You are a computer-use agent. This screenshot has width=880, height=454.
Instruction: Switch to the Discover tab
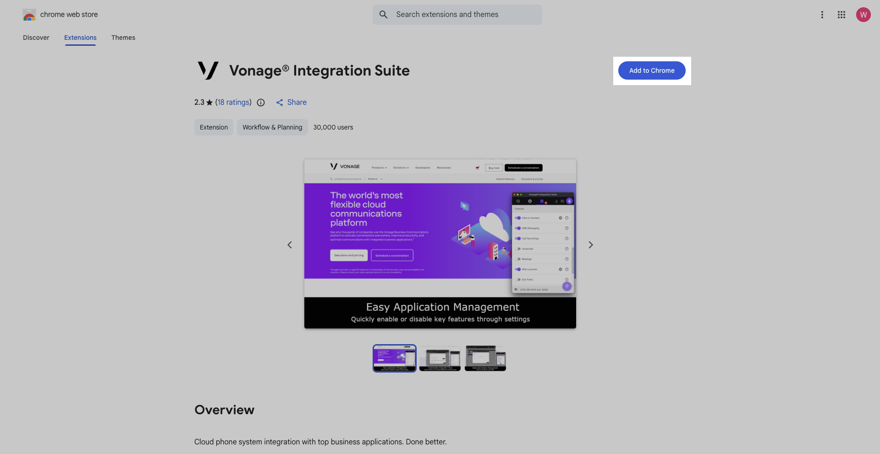click(36, 38)
